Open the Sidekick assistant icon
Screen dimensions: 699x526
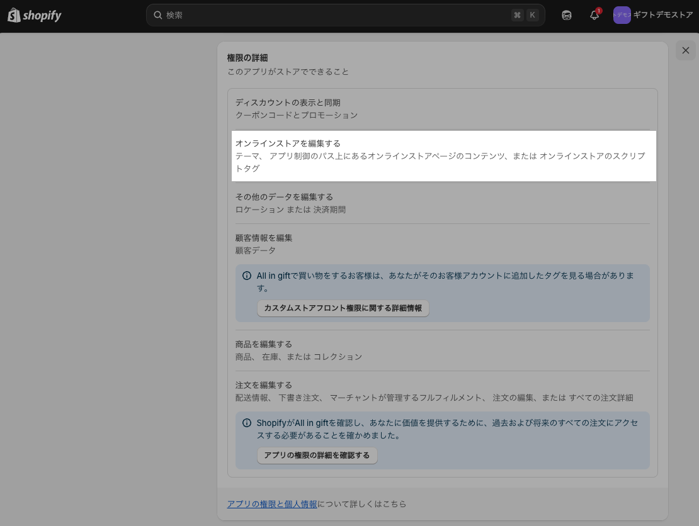pyautogui.click(x=567, y=15)
